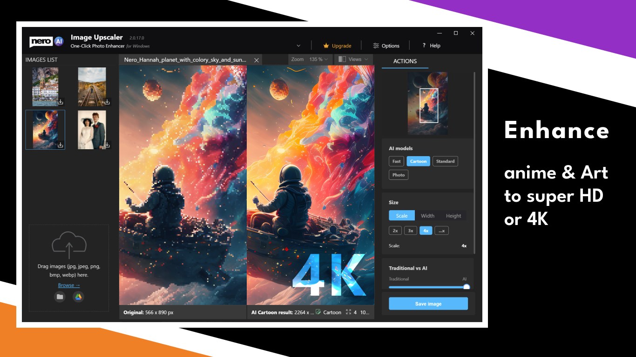Viewport: 636px width, 357px height.
Task: Select the Nero_Hannah_planet_with_colory_sky tab
Action: (185, 60)
